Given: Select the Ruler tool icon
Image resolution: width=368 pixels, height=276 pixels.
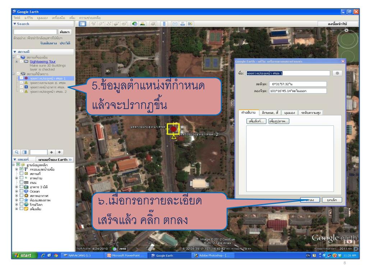Looking at the screenshot, I should (164, 24).
